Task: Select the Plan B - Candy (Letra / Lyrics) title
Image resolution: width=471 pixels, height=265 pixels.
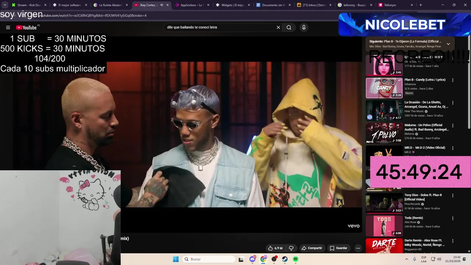Action: 425,79
